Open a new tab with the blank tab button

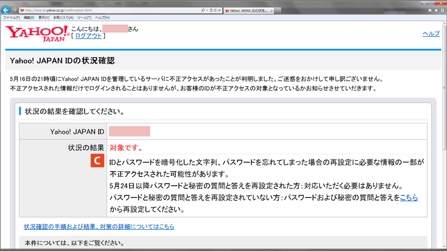coord(278,11)
